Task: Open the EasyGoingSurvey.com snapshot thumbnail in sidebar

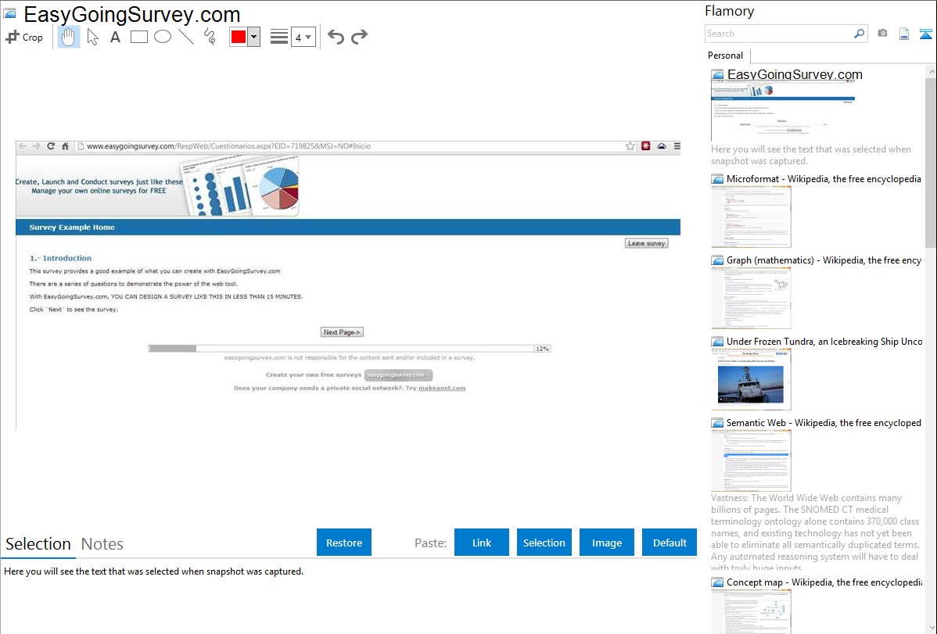Action: pyautogui.click(x=784, y=111)
